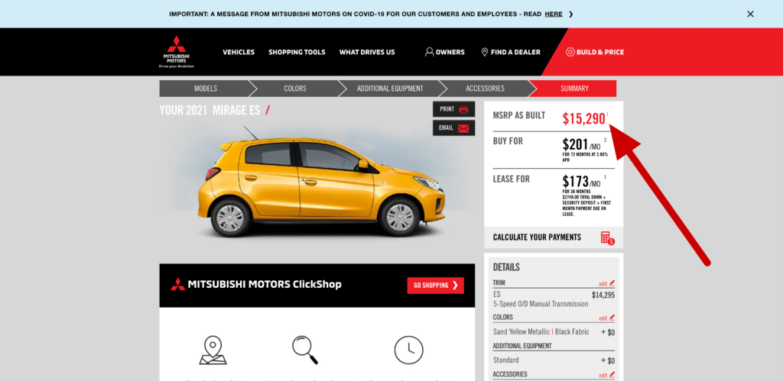783x381 pixels.
Task: Click the Print button
Action: pyautogui.click(x=454, y=109)
